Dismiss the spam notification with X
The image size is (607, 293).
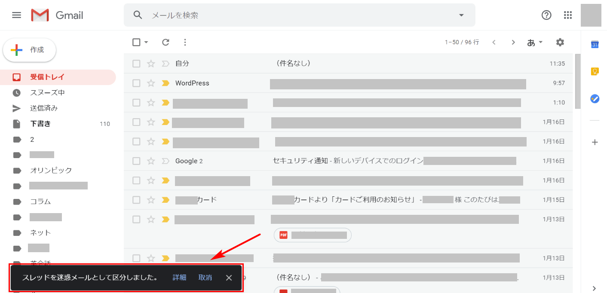pos(229,278)
